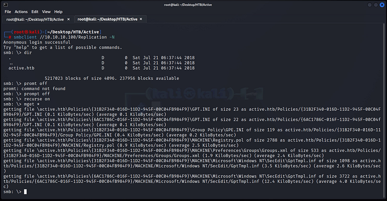The image size is (387, 201).
Task: Switch to the first root@kali terminal tab
Action: click(x=38, y=19)
